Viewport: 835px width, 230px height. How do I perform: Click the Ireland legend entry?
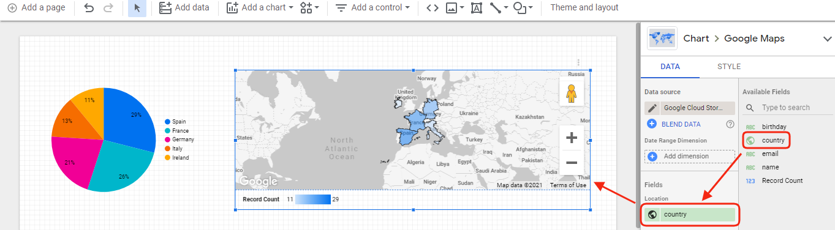[x=176, y=158]
